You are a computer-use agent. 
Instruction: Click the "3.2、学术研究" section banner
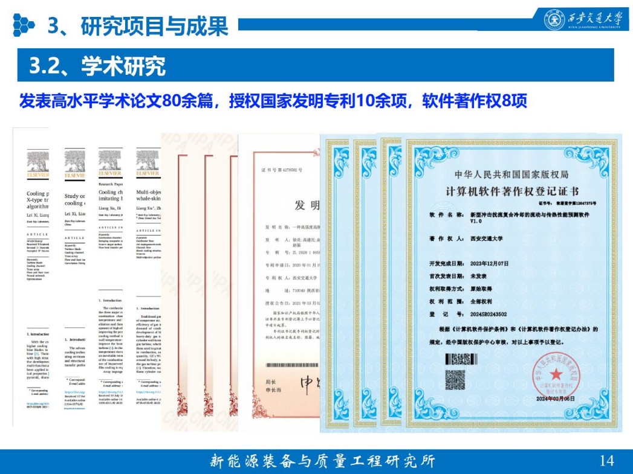point(97,66)
